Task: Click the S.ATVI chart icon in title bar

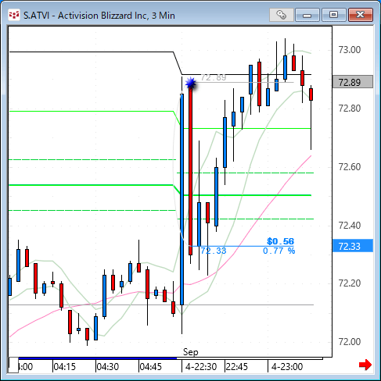Action: (14, 15)
